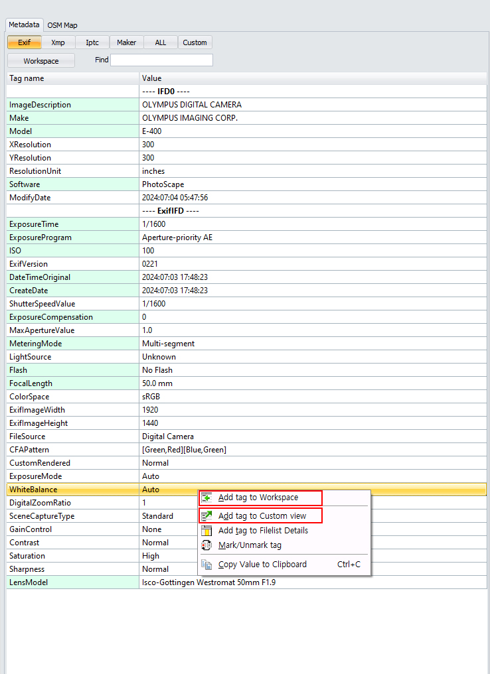Image resolution: width=490 pixels, height=674 pixels.
Task: Open the Workspace view
Action: coord(41,60)
